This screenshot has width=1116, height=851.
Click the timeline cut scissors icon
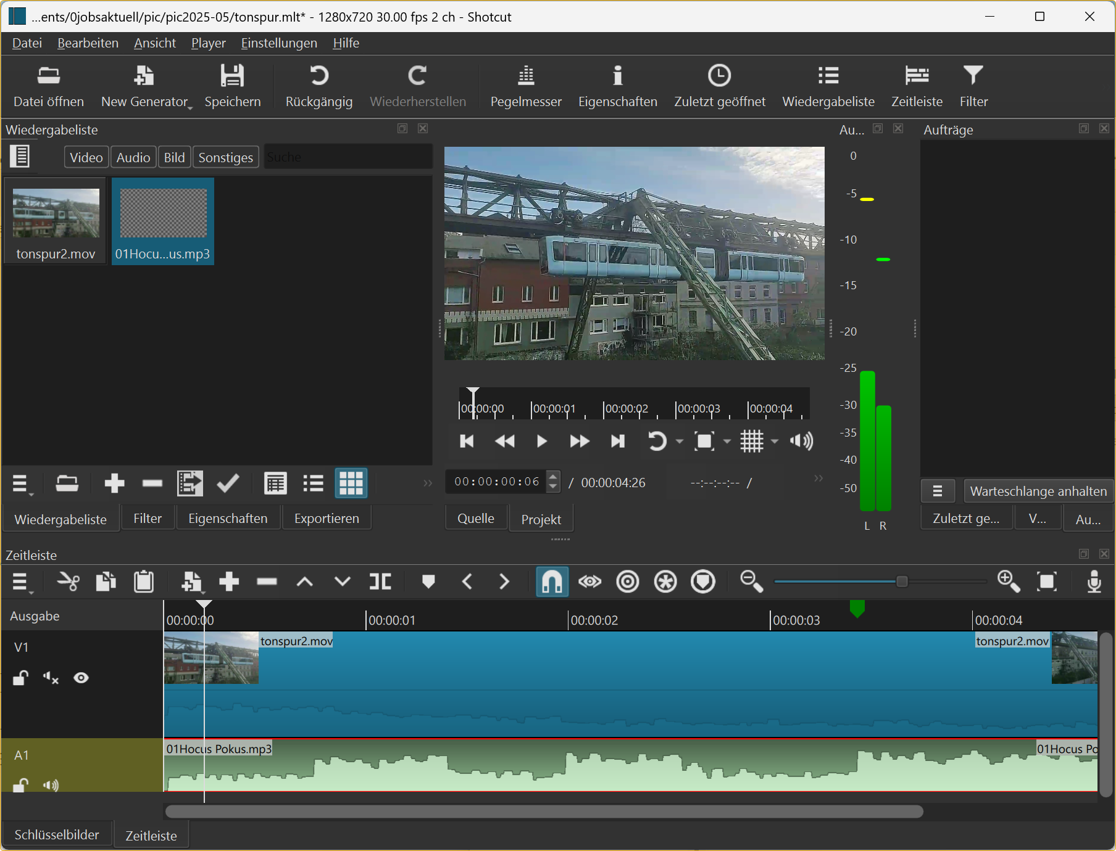click(x=68, y=582)
